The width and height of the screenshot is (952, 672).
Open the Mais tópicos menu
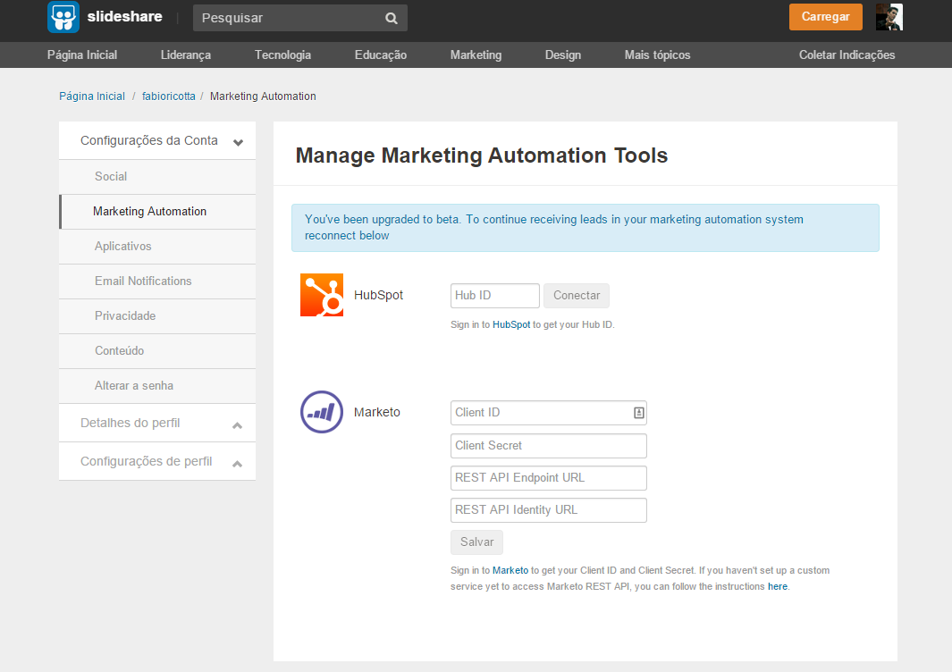pyautogui.click(x=657, y=55)
